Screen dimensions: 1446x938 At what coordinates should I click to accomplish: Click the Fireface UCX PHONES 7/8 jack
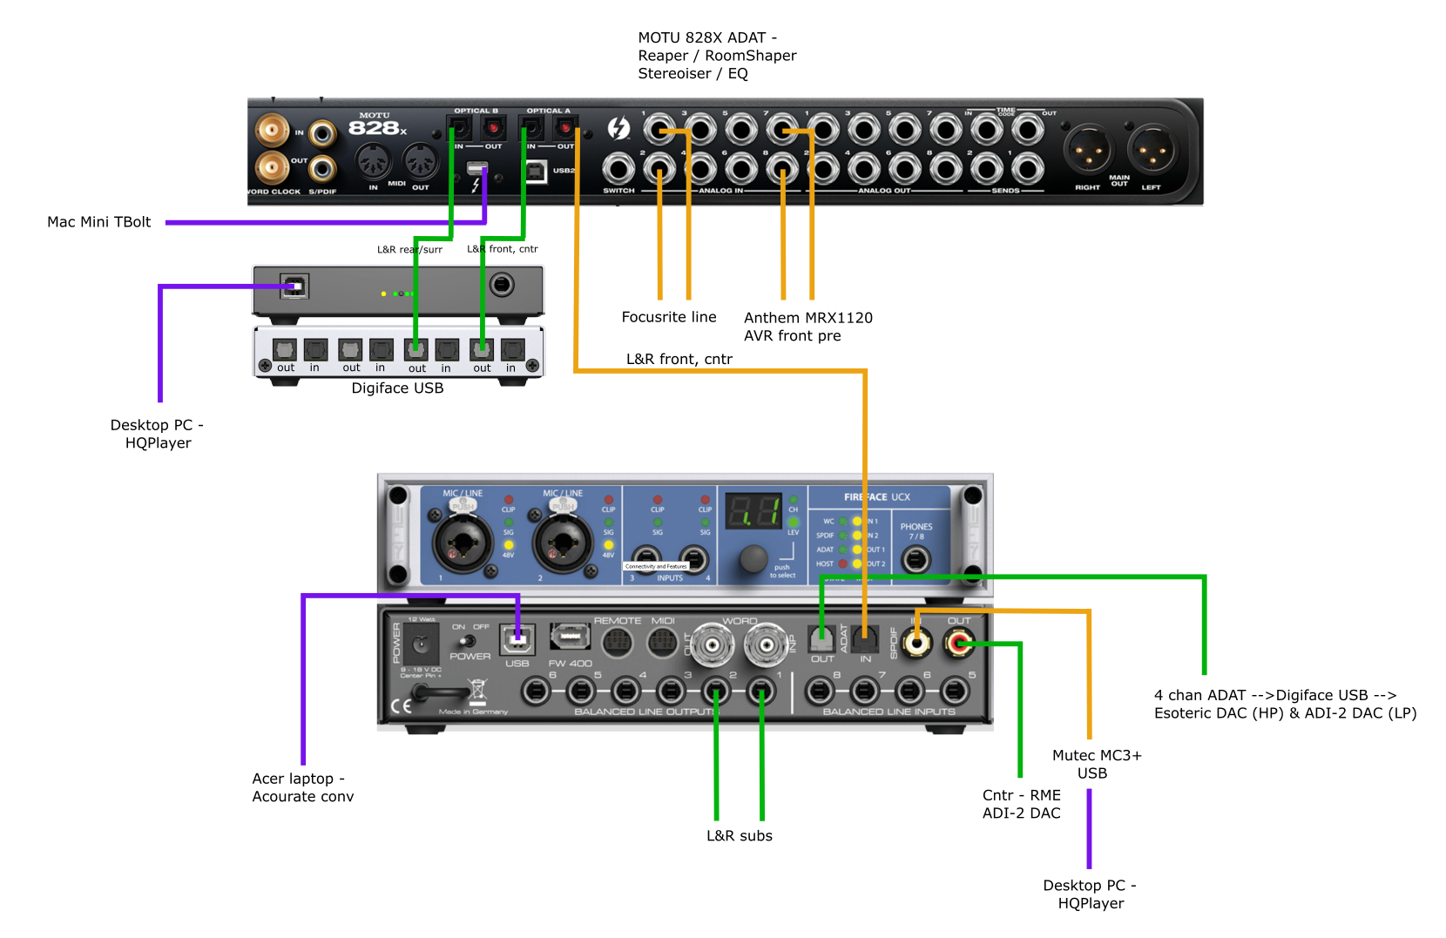coord(916,559)
